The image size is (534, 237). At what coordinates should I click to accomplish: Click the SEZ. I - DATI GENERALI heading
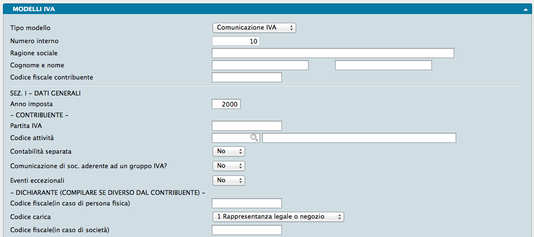click(45, 93)
